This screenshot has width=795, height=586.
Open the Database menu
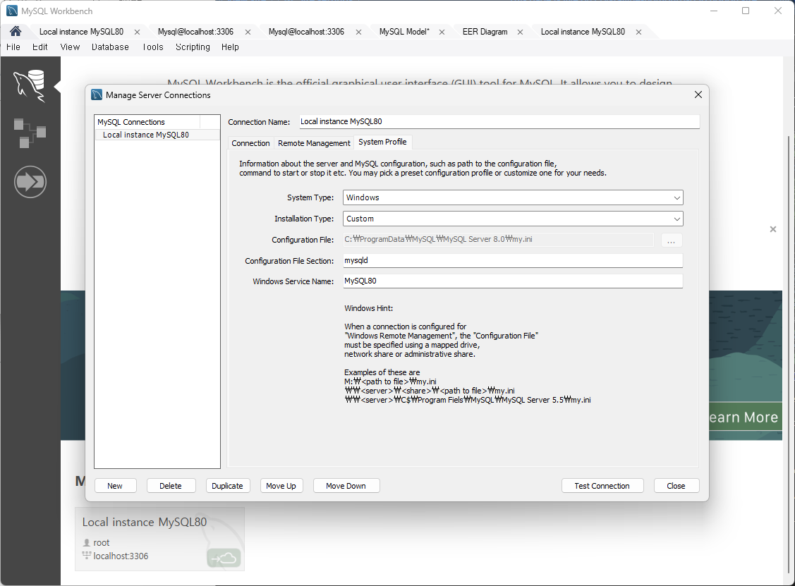[110, 47]
